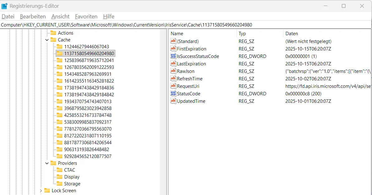Click the data (Wert nicht festgelegt)
This screenshot has height=195, width=372.
(x=308, y=41)
